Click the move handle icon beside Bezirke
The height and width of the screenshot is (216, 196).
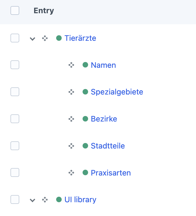71,119
